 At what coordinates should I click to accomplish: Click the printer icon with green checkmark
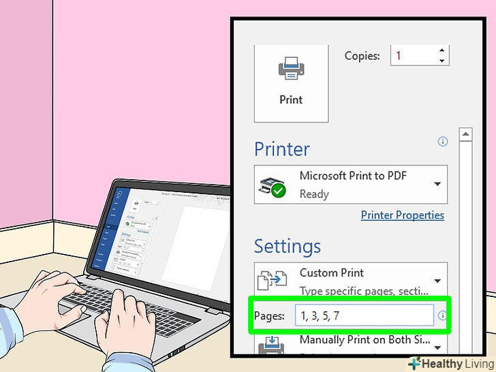pyautogui.click(x=272, y=187)
